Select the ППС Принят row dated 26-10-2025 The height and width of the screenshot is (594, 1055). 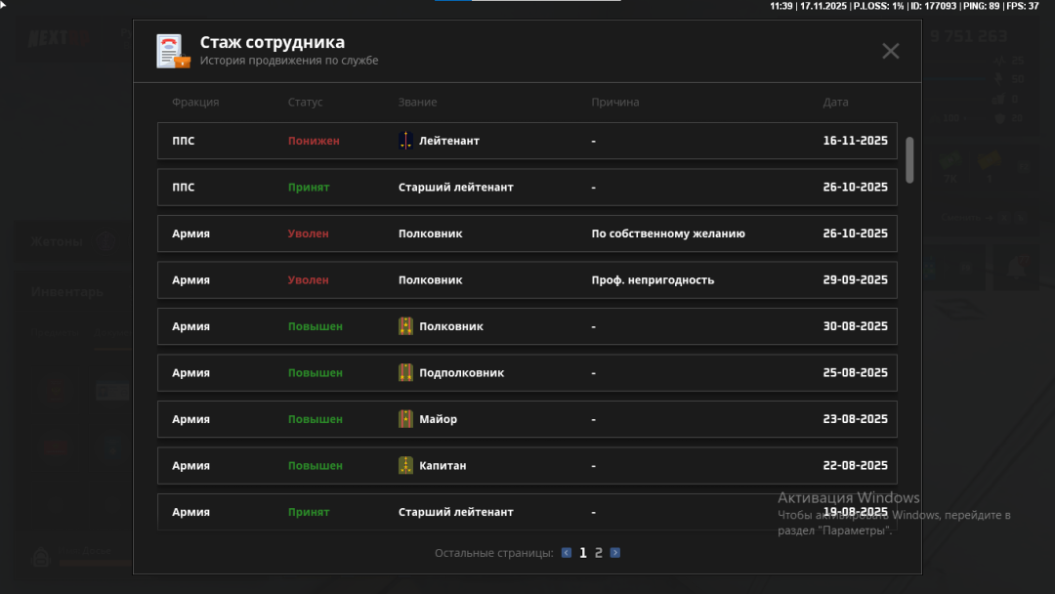[x=527, y=188]
